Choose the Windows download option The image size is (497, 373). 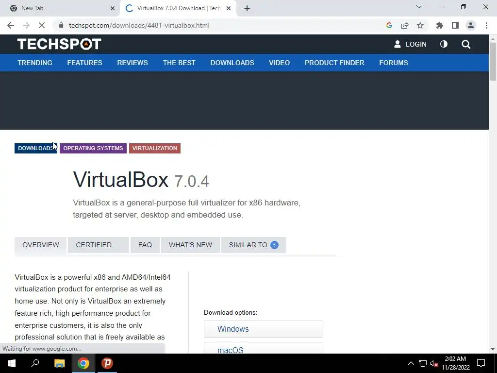click(x=264, y=329)
